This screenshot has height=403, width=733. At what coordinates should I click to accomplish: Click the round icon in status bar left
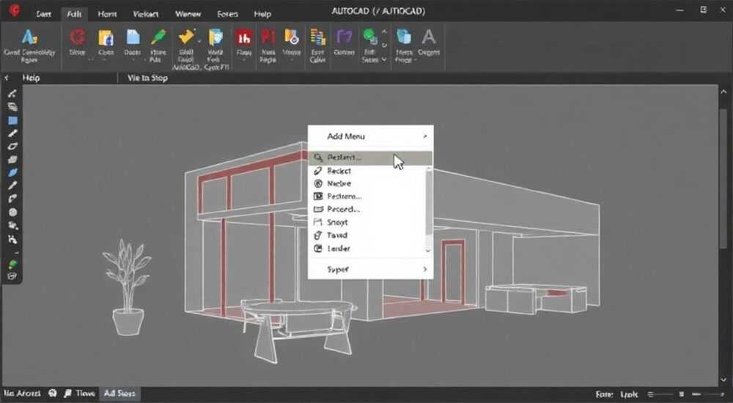tap(53, 393)
